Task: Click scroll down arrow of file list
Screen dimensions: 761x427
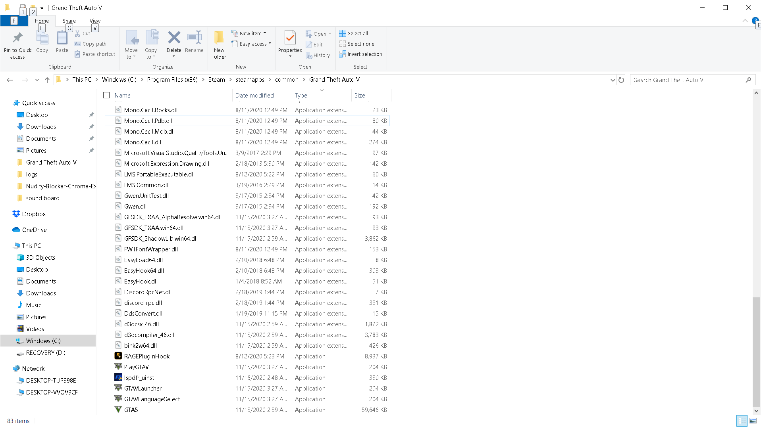Action: (x=756, y=411)
